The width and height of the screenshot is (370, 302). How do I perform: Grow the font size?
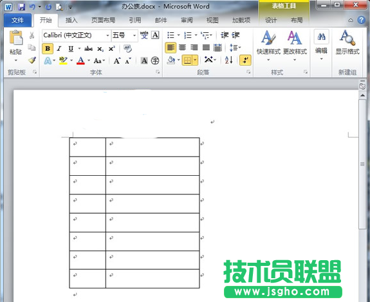[x=117, y=61]
